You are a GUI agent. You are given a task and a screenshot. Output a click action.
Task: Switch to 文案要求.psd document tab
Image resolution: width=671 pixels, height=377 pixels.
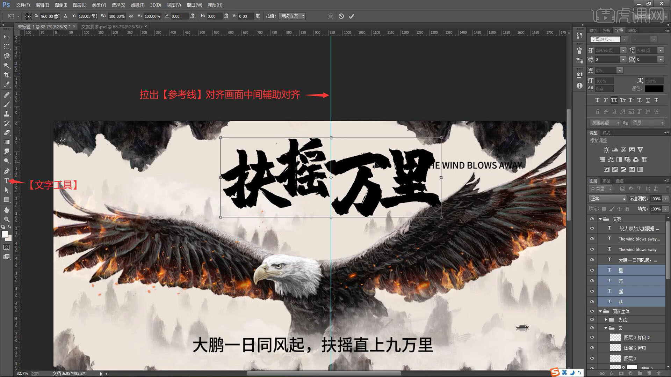coord(111,27)
